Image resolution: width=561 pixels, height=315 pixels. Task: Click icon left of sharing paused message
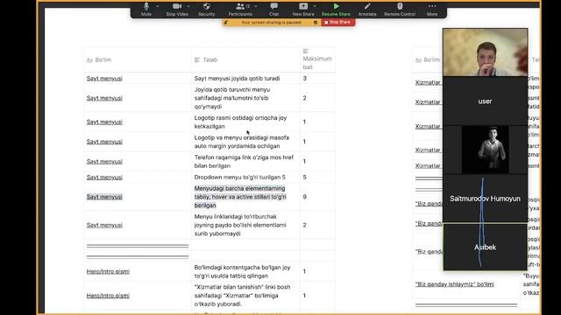226,23
